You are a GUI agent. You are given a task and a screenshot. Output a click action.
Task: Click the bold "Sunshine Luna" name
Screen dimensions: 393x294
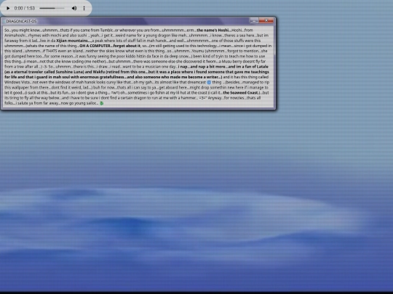(69, 72)
